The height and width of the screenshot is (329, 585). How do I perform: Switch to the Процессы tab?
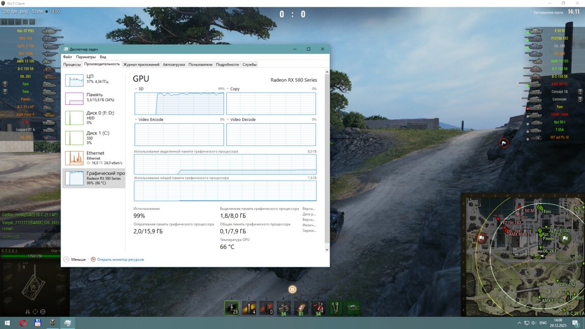72,65
